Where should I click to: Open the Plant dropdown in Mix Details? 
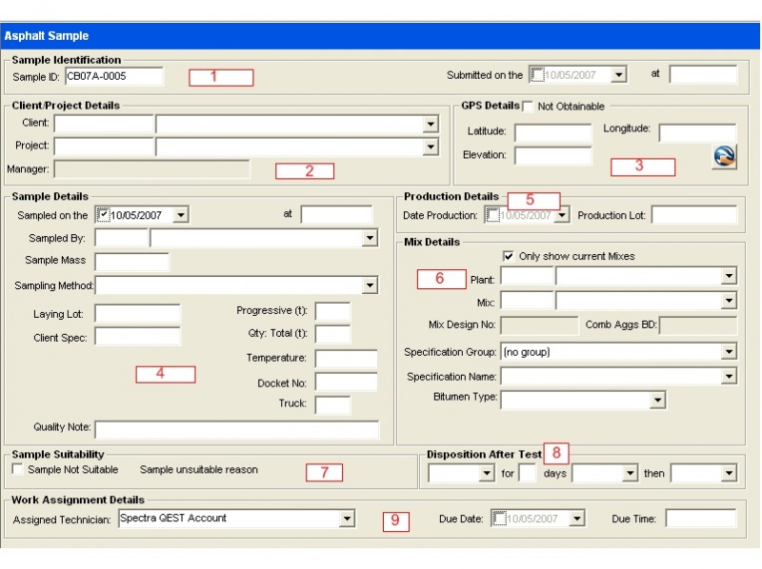[729, 276]
